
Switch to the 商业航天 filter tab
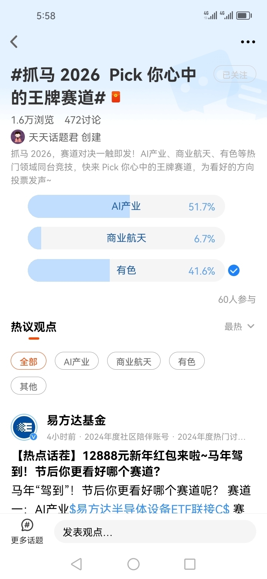click(133, 361)
